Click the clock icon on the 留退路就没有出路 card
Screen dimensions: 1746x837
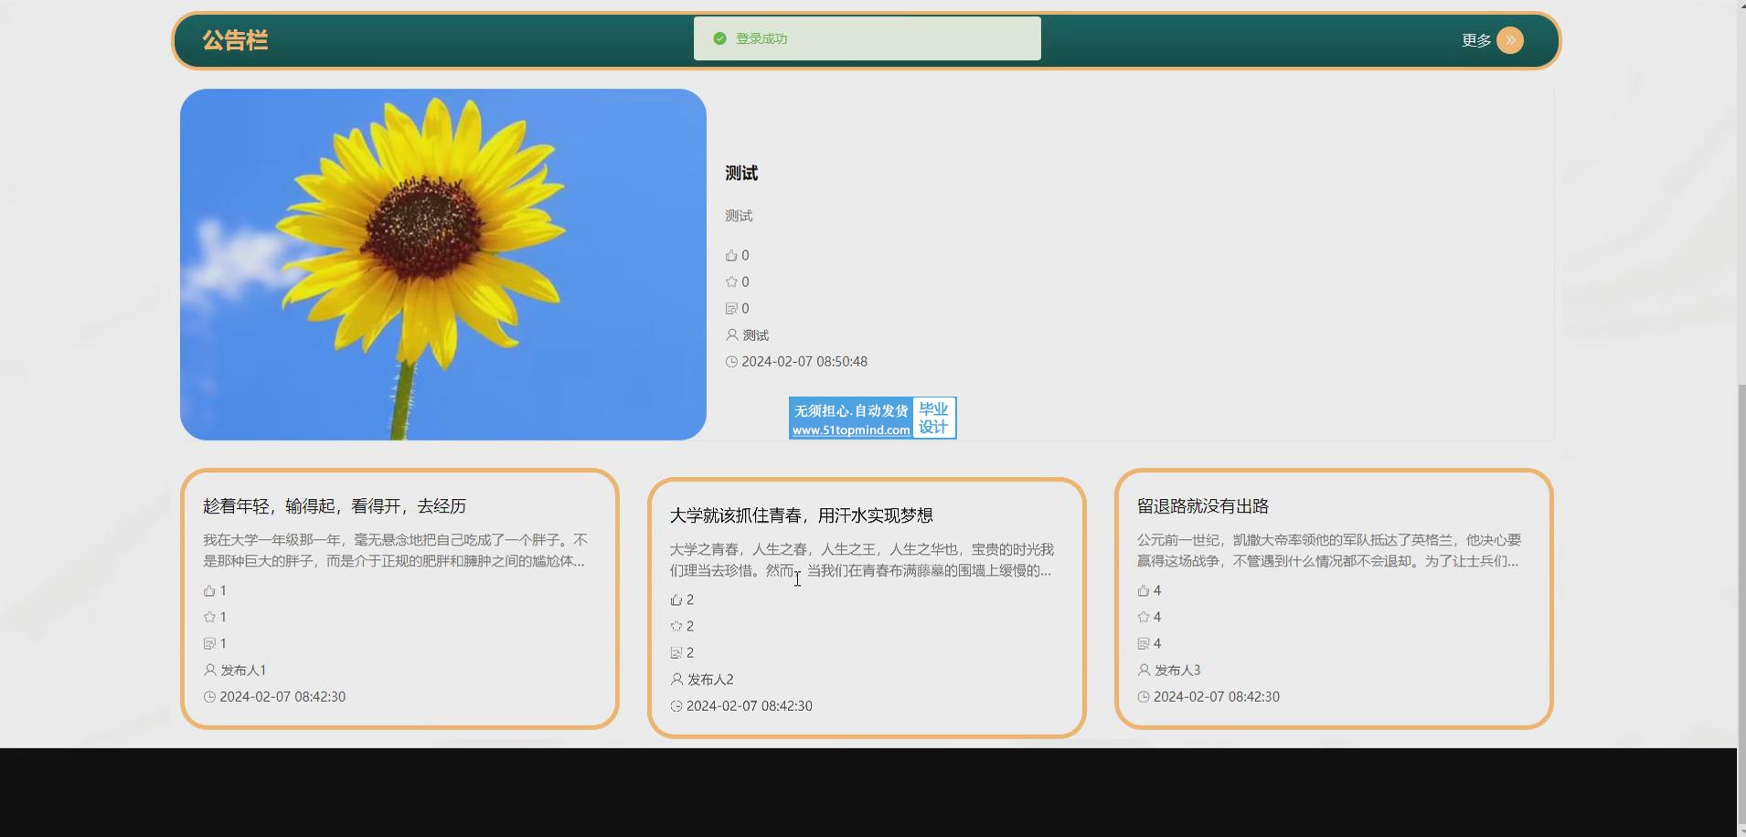[1144, 697]
